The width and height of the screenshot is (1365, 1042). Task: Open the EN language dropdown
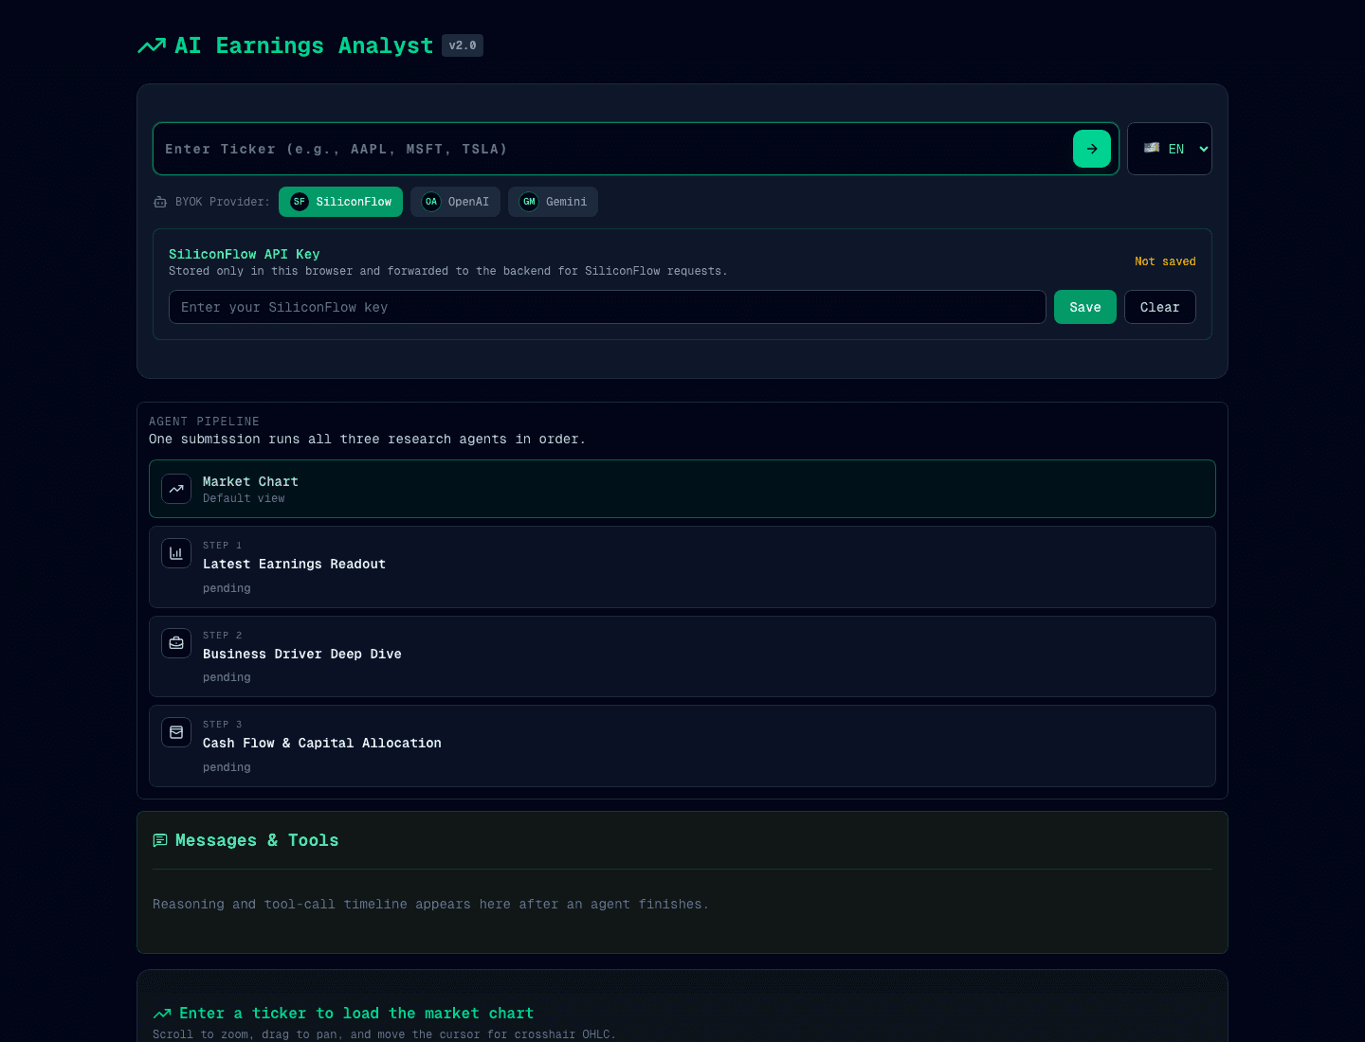(x=1170, y=149)
